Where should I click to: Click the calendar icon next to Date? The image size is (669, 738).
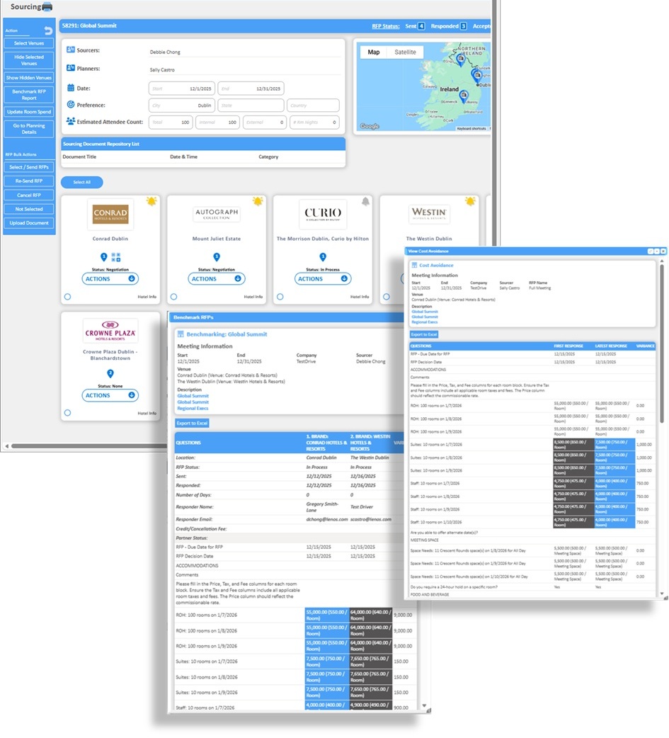pyautogui.click(x=71, y=88)
